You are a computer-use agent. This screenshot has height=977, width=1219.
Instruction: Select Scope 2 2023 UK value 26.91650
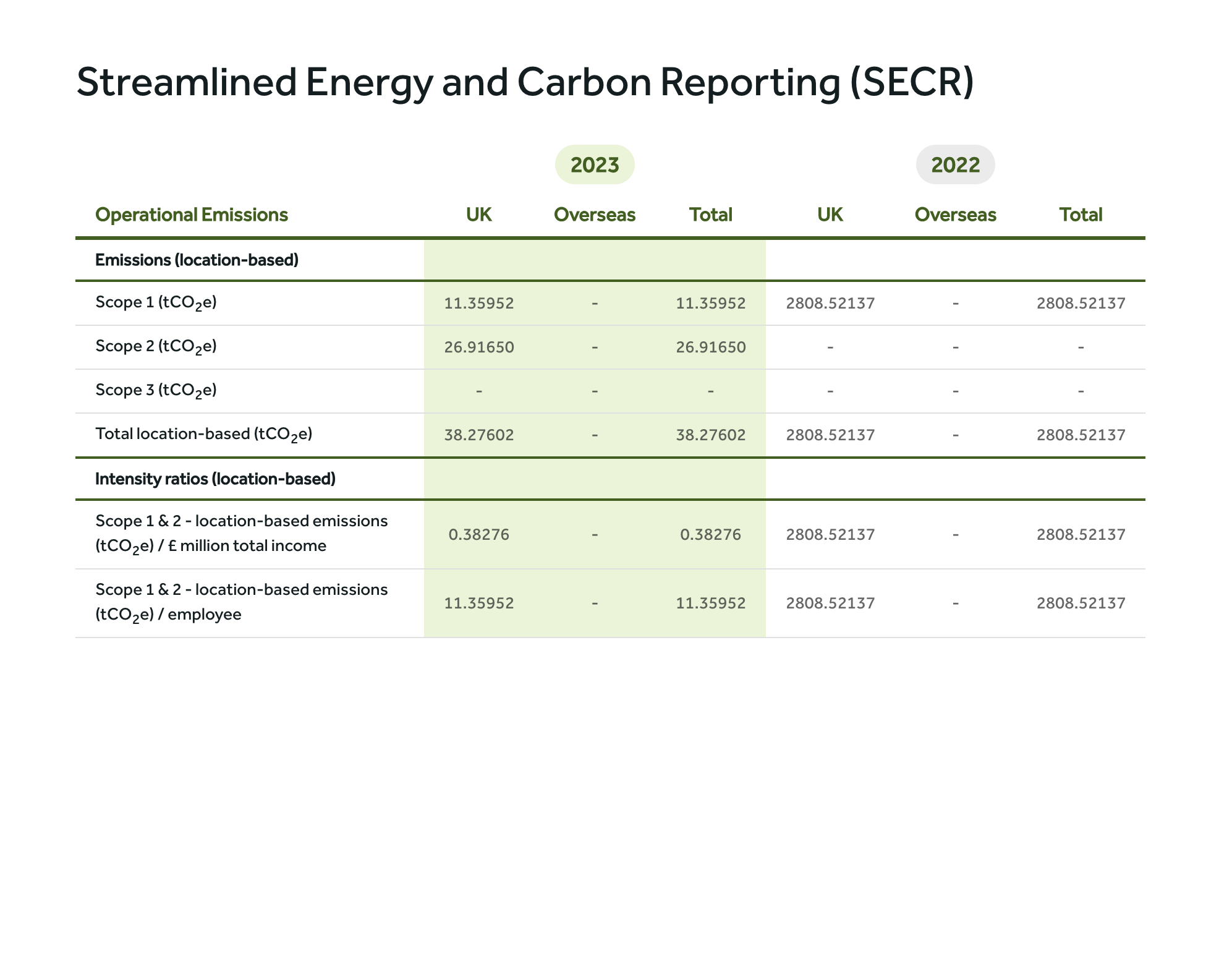(x=479, y=348)
